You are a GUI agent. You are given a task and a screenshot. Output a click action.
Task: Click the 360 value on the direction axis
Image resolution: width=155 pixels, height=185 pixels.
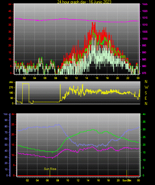click(x=11, y=82)
